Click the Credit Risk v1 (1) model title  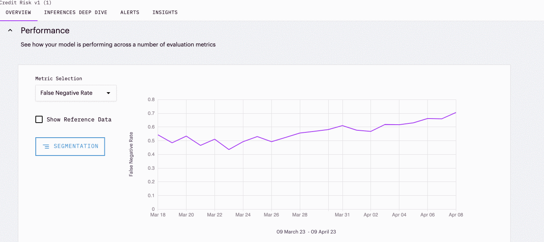pyautogui.click(x=25, y=2)
